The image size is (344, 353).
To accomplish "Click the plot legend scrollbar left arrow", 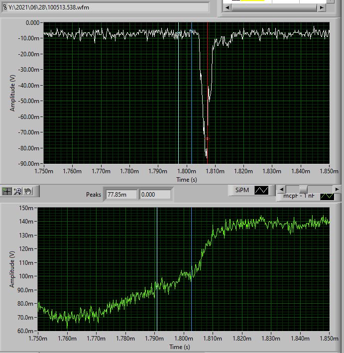I will (281, 189).
